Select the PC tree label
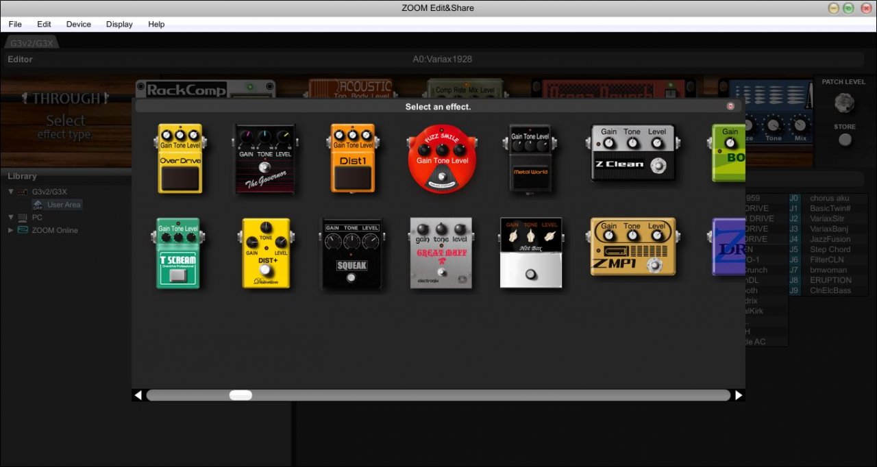The width and height of the screenshot is (877, 467). (x=37, y=217)
